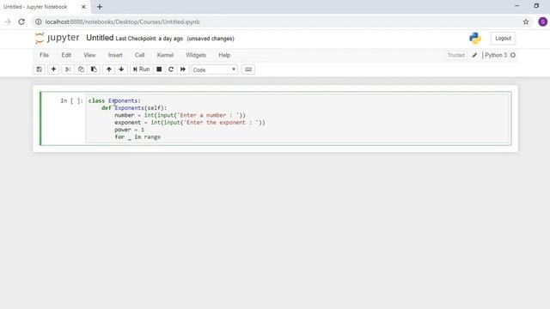Open the Insert menu
The image size is (550, 309).
(115, 55)
